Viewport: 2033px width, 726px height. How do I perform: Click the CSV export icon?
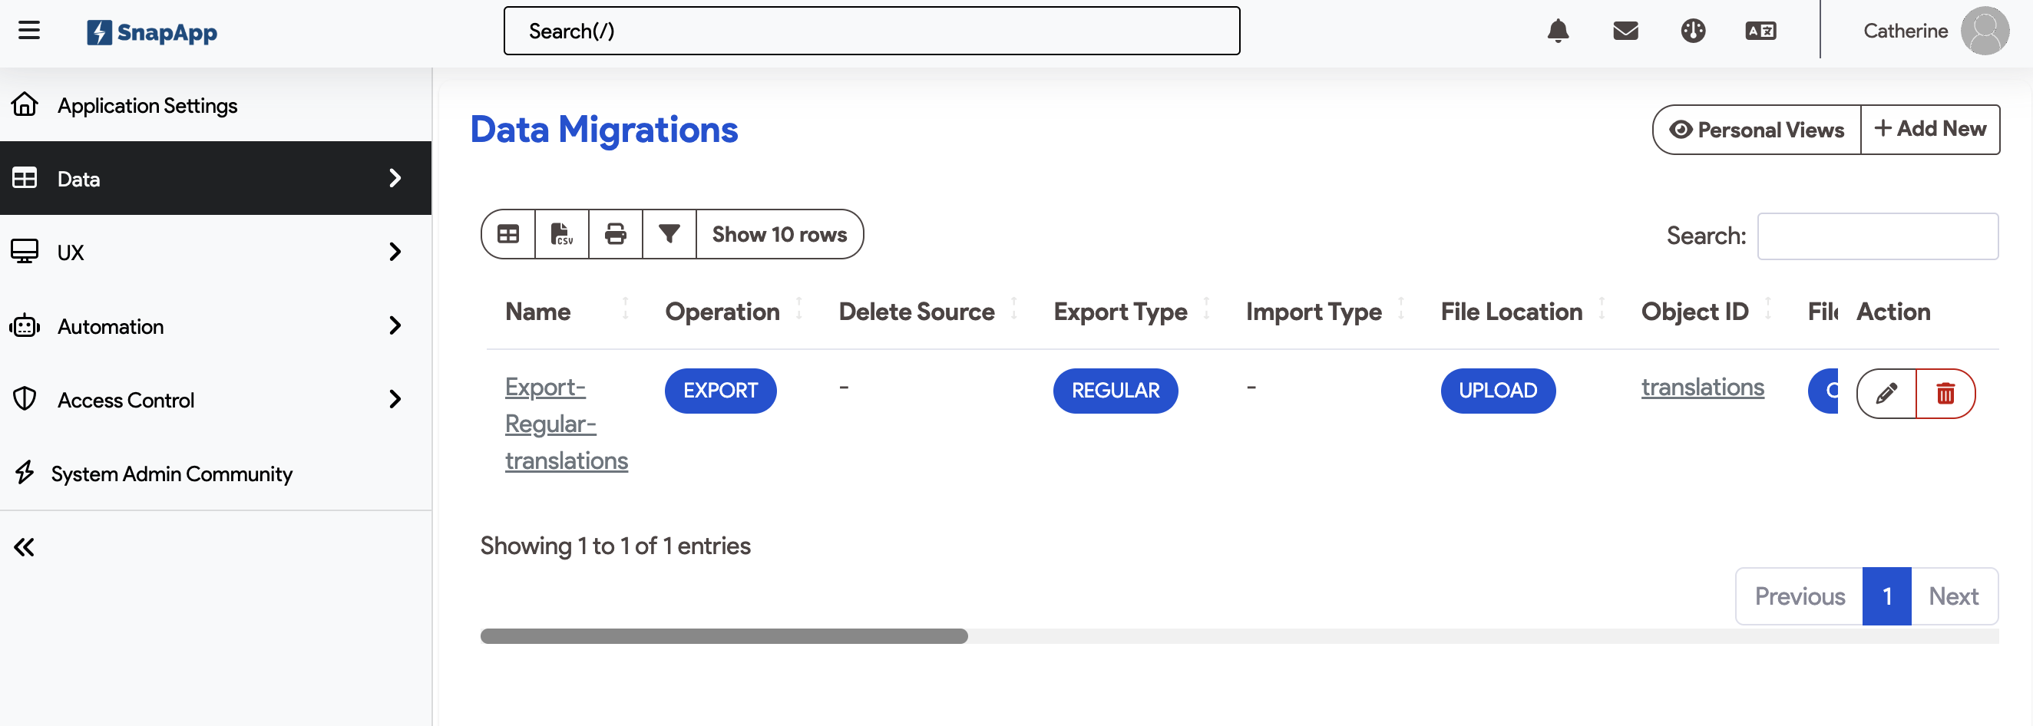point(562,233)
